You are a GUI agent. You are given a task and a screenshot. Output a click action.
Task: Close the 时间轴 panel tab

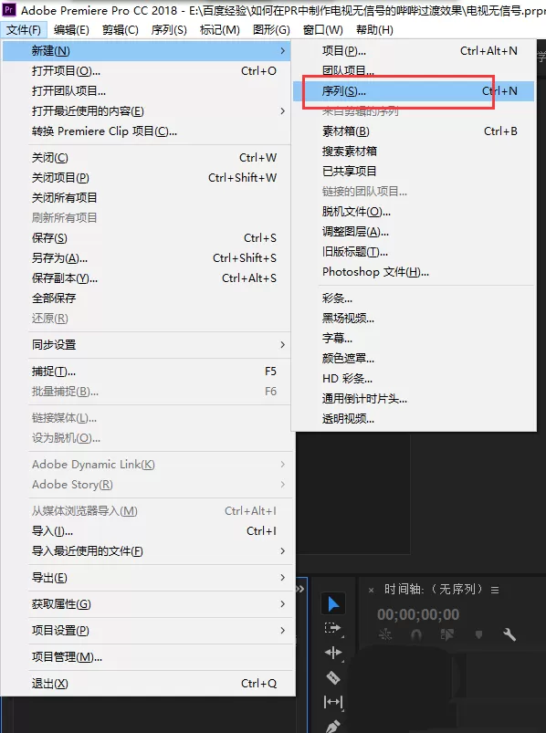[371, 590]
